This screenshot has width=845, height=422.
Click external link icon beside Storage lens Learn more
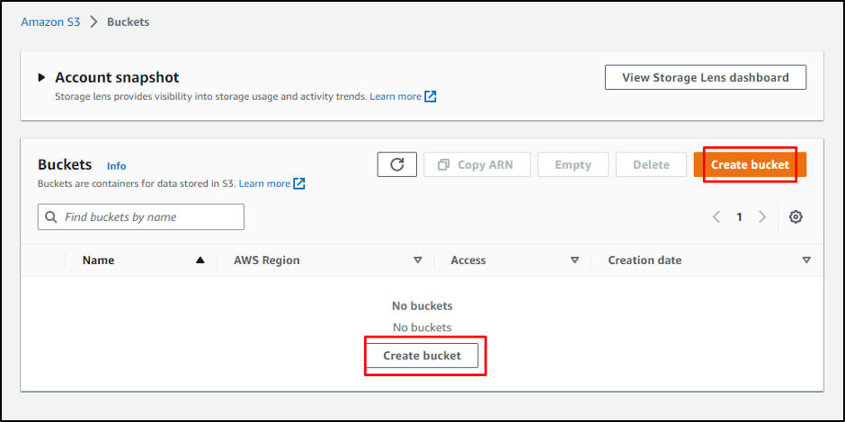(x=431, y=96)
